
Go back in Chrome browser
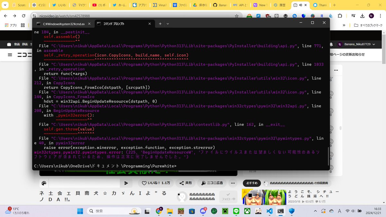(x=5, y=16)
